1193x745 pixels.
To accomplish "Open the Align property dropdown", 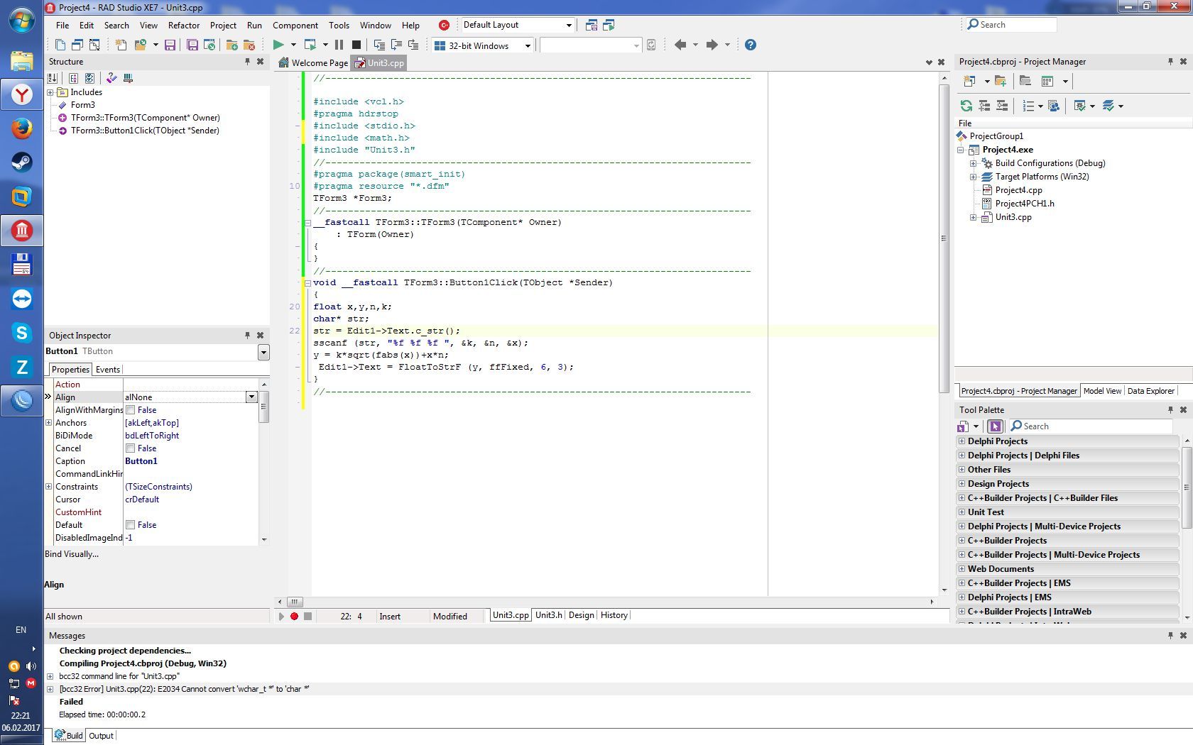I will (x=251, y=397).
